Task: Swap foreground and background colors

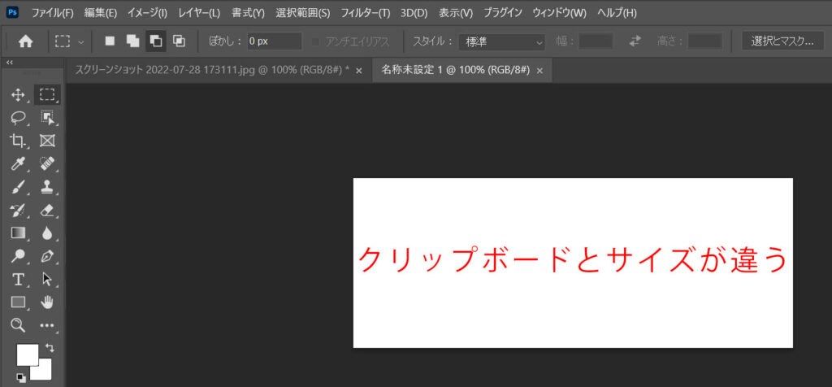Action: tap(50, 348)
